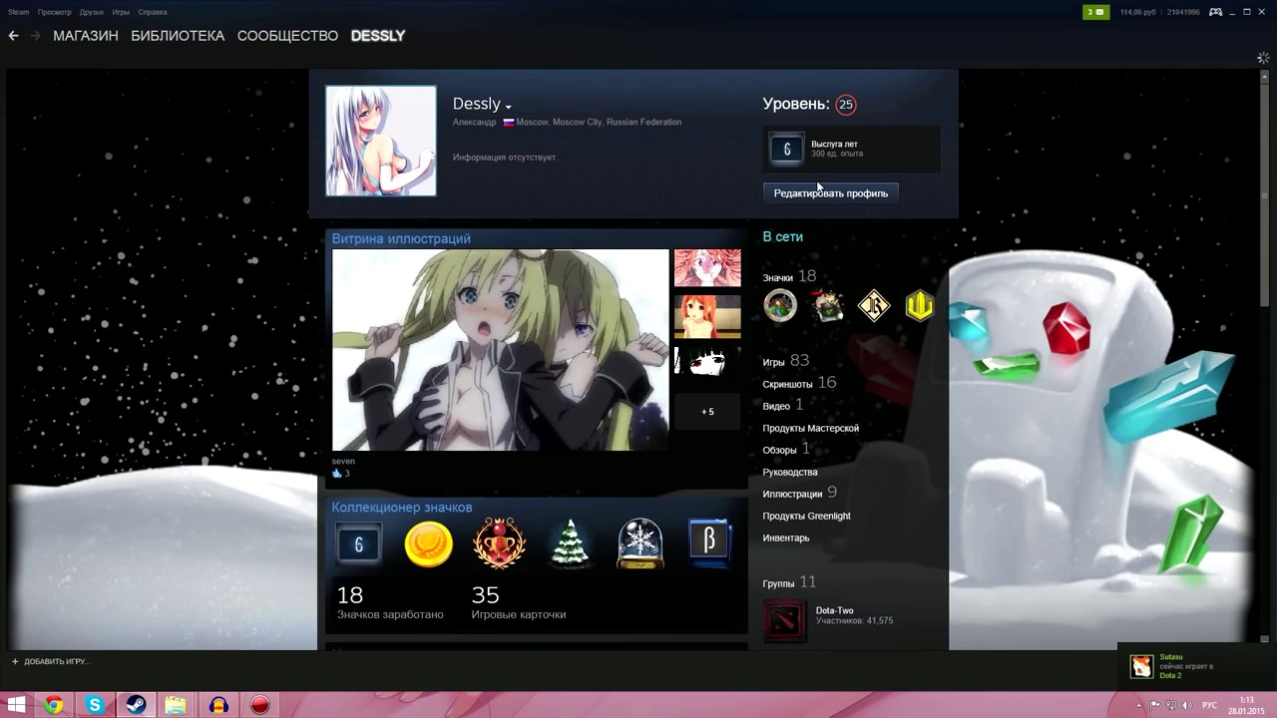This screenshot has width=1277, height=718.
Task: Open Продукты Мастерской link
Action: tap(810, 428)
